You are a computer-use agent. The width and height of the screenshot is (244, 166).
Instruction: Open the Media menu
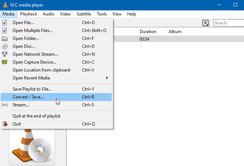click(x=8, y=14)
